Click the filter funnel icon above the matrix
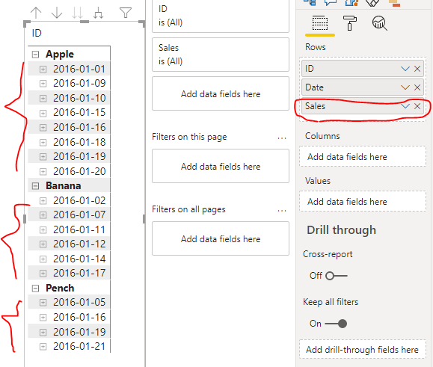The width and height of the screenshot is (433, 367). point(126,13)
